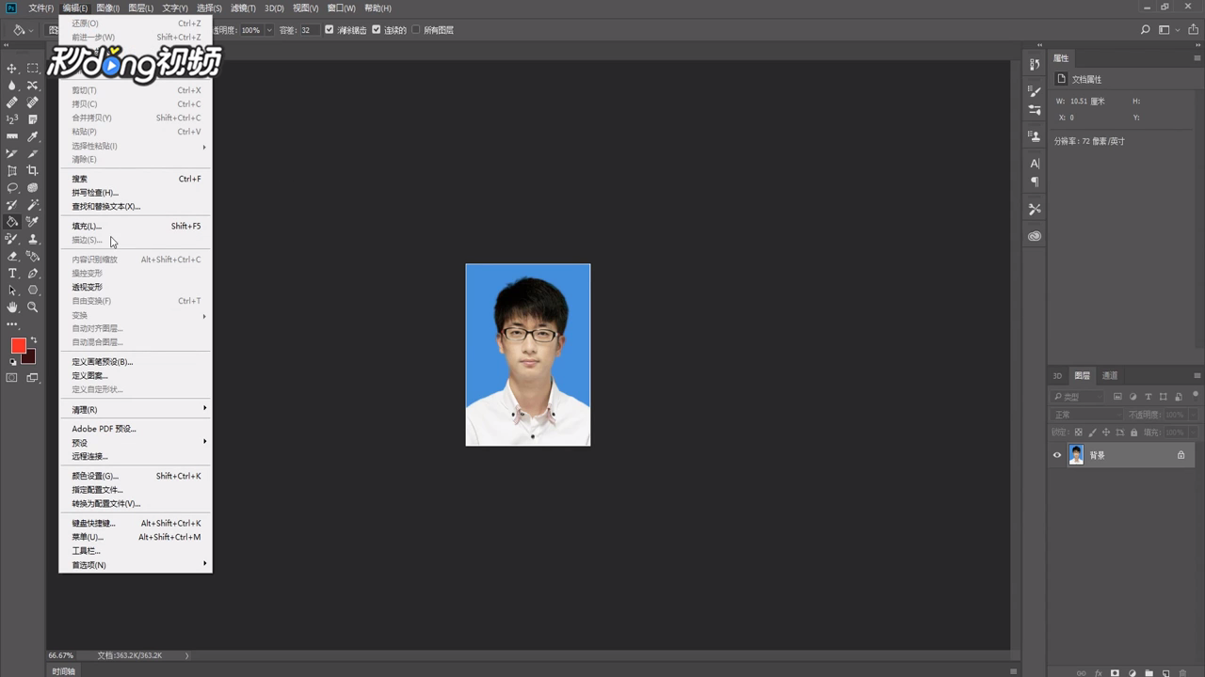Choose 搜索 from Edit menu
The image size is (1205, 677).
click(137, 179)
